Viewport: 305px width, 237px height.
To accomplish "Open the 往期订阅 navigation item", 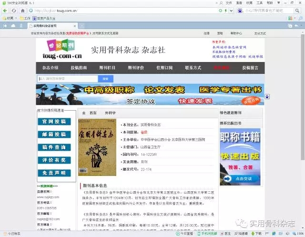I will tap(164, 68).
